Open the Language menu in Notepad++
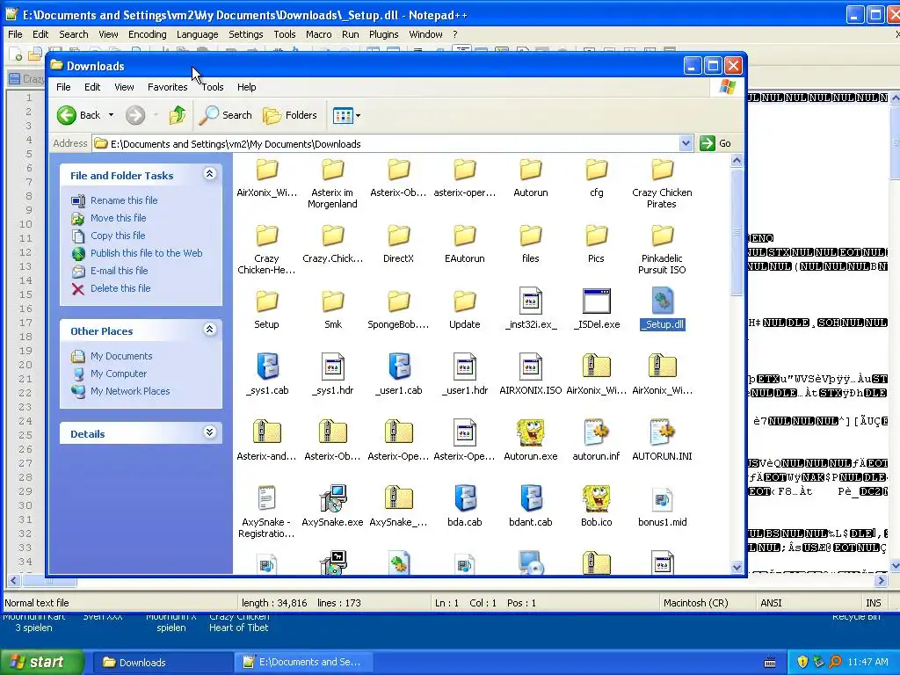 pyautogui.click(x=198, y=34)
